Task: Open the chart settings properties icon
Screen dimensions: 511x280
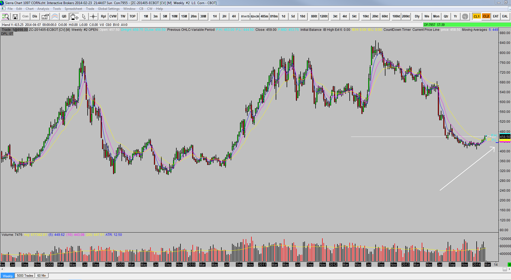Action: coord(45,16)
